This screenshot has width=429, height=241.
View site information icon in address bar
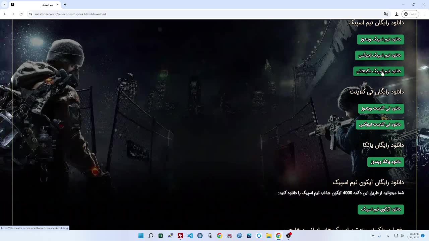coord(30,14)
